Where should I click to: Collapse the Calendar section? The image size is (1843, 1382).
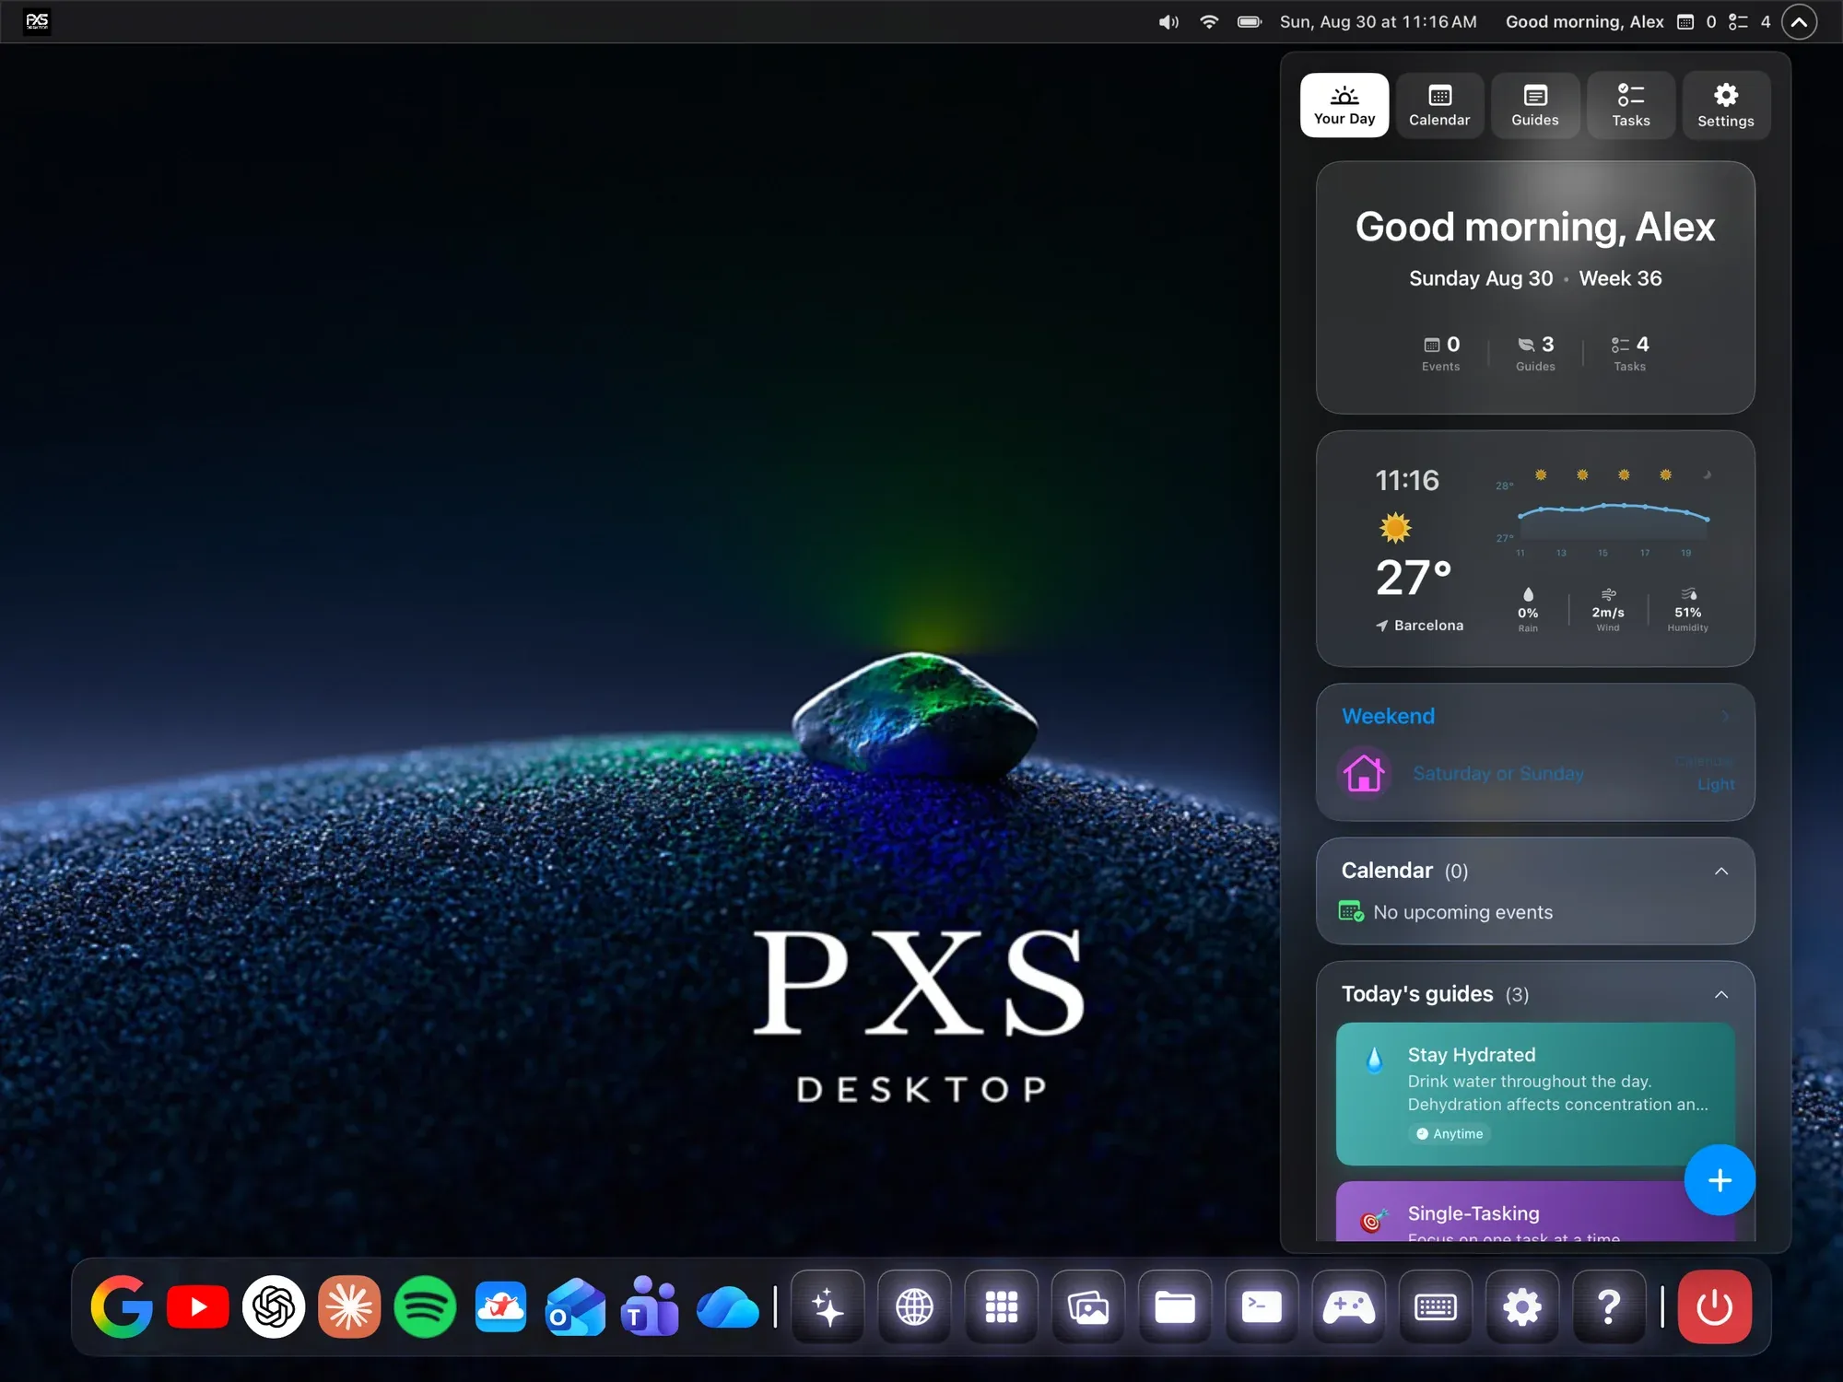(x=1720, y=871)
